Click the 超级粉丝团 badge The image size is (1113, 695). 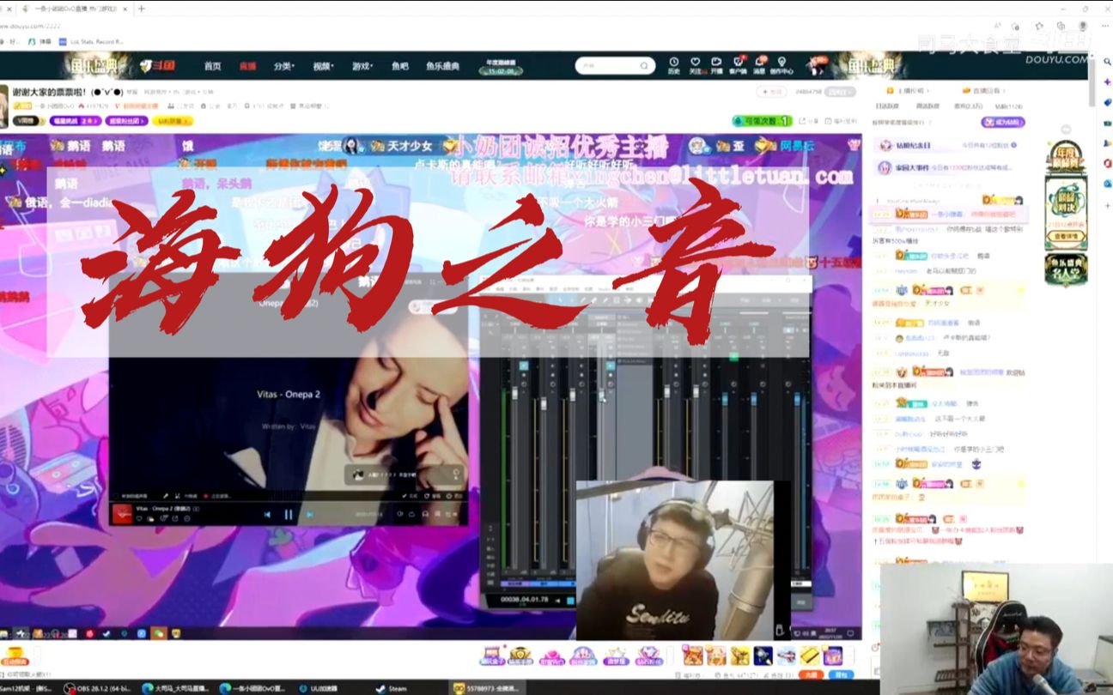click(x=127, y=121)
